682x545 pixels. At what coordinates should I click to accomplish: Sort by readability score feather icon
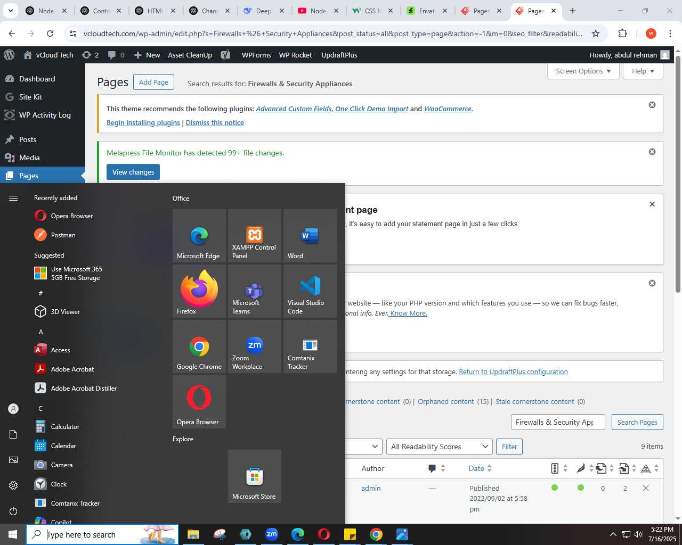tap(585, 468)
